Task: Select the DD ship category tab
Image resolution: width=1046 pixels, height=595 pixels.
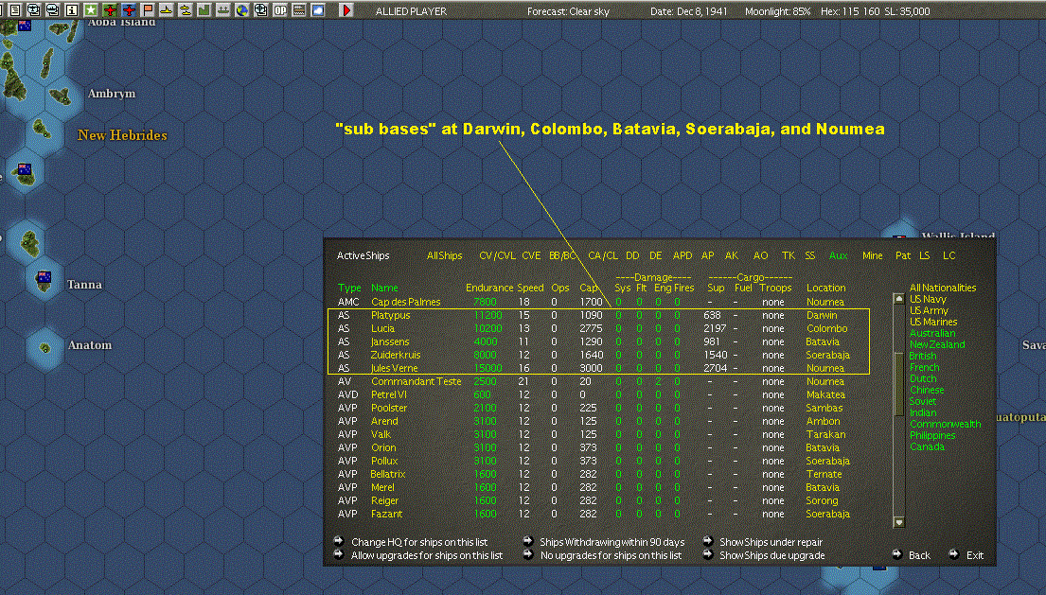Action: click(x=632, y=255)
